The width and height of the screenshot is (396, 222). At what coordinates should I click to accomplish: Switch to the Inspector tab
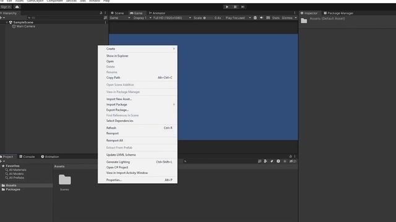(x=309, y=13)
